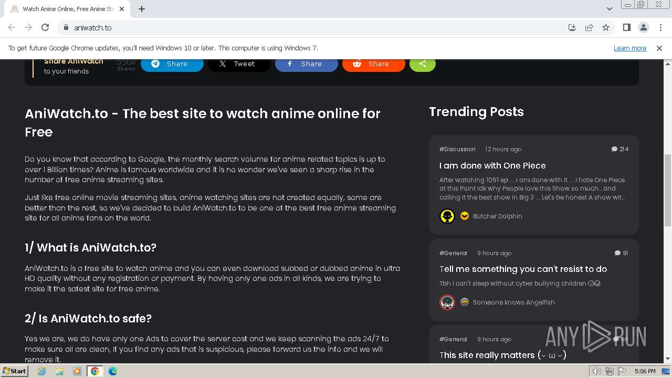Click the Action Center flag tray icon
Viewport: 672px width, 378px height.
point(622,371)
